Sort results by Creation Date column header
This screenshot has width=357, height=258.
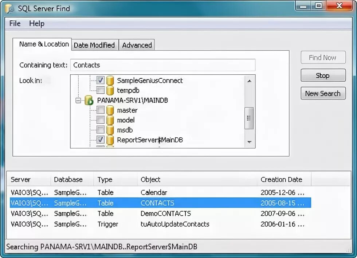284,180
